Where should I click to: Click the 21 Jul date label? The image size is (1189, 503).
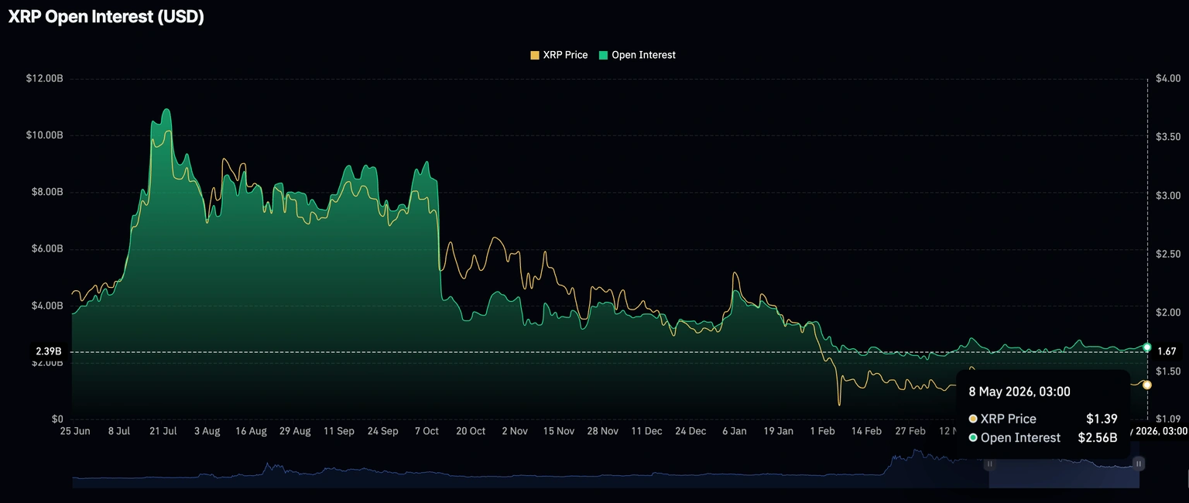tap(162, 431)
